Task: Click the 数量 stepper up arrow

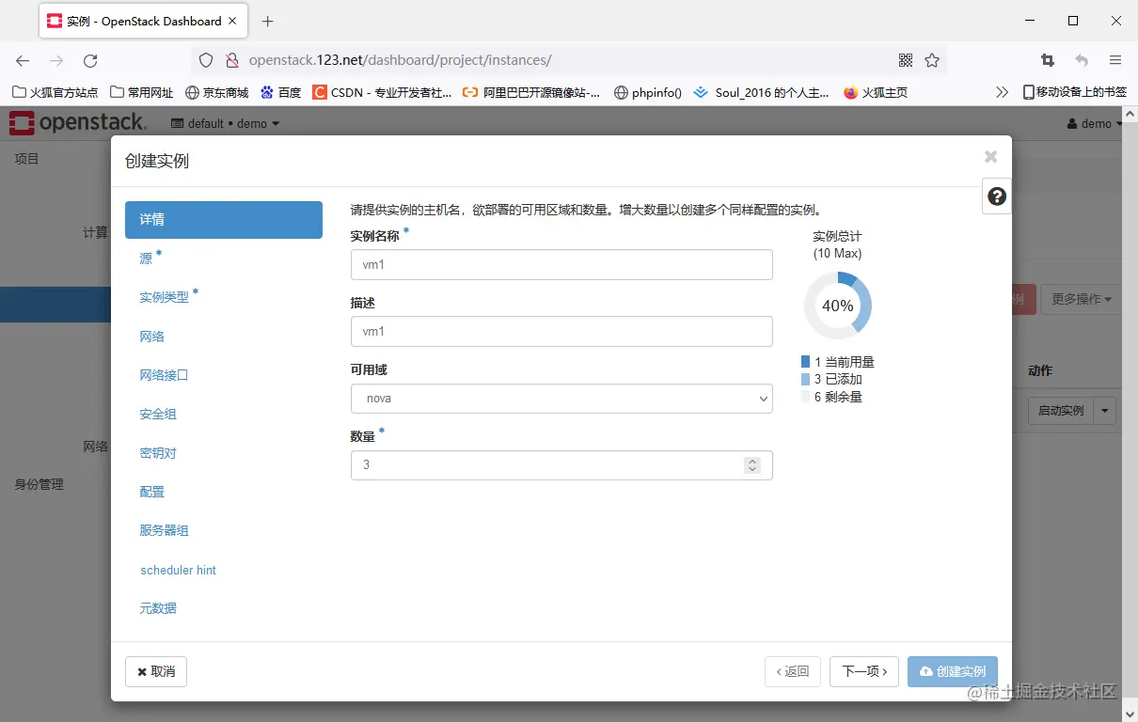Action: [x=751, y=460]
